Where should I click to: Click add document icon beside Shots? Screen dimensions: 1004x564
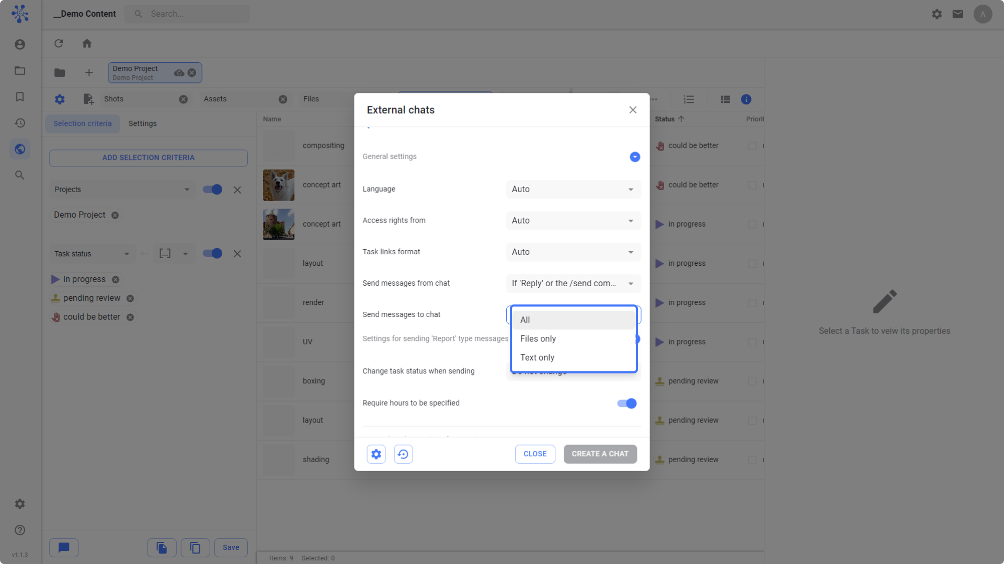[x=88, y=99]
